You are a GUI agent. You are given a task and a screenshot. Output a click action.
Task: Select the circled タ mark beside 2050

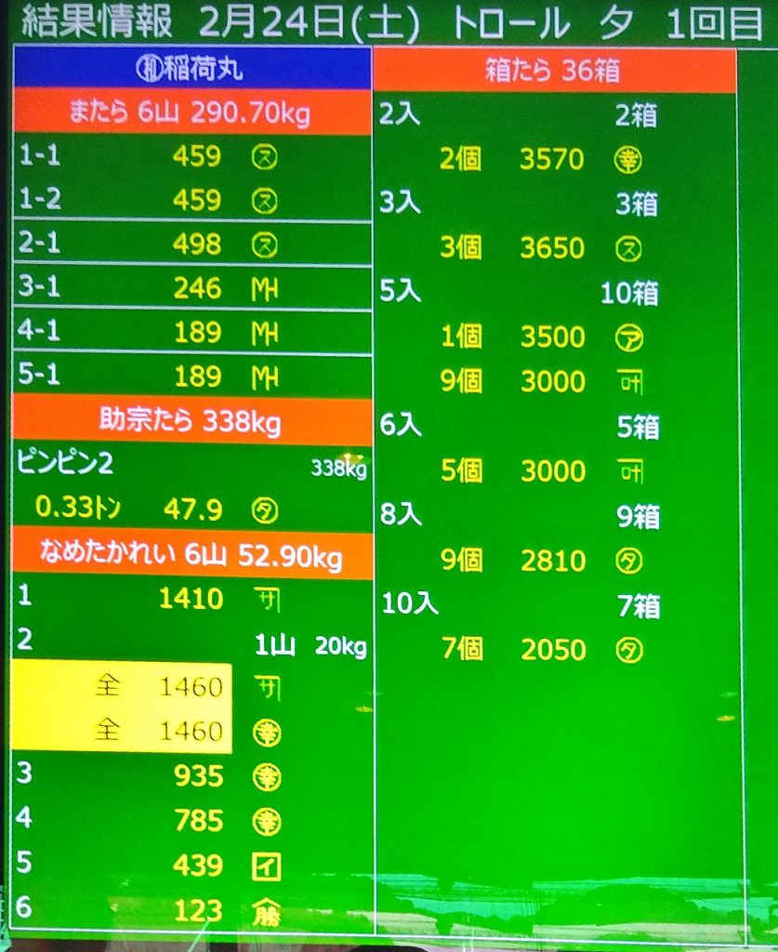point(629,650)
